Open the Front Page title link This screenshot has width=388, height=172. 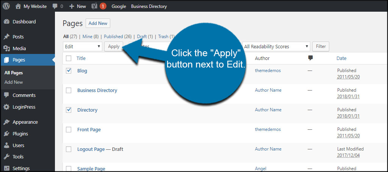coord(89,129)
